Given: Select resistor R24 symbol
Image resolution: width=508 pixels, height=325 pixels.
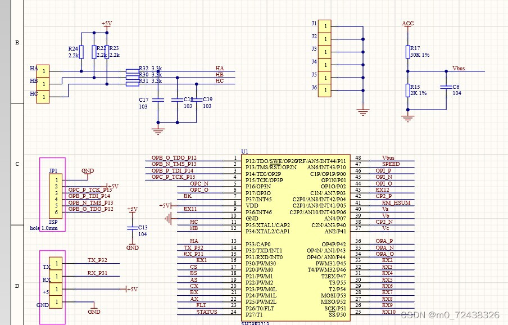Looking at the screenshot, I should pos(81,52).
